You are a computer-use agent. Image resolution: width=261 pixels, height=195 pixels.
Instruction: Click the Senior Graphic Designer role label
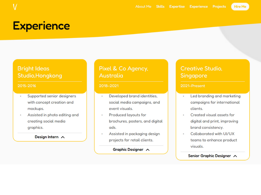tap(209, 156)
